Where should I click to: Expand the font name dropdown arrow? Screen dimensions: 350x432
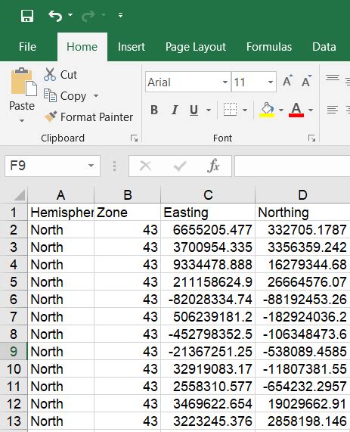[225, 82]
